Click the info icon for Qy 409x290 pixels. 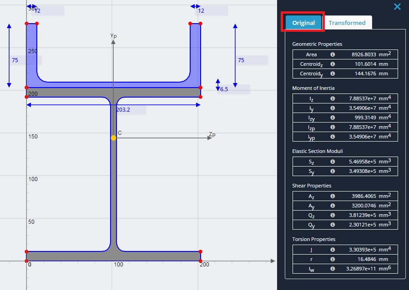(x=333, y=225)
